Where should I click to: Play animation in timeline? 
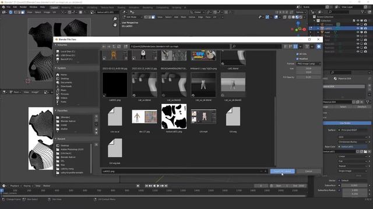click(x=158, y=186)
